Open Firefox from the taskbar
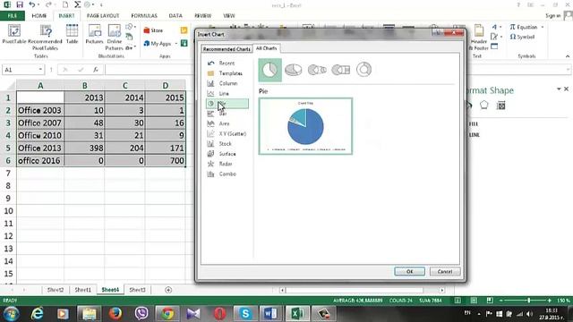This screenshot has height=322, width=573. [115, 313]
